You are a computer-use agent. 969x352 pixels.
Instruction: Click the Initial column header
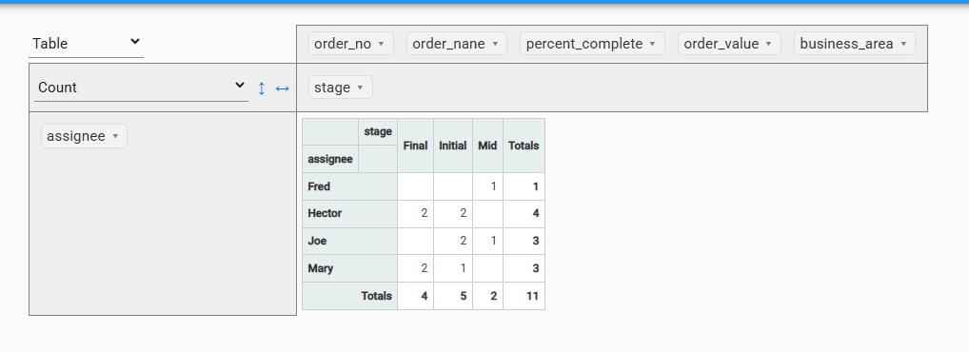453,146
